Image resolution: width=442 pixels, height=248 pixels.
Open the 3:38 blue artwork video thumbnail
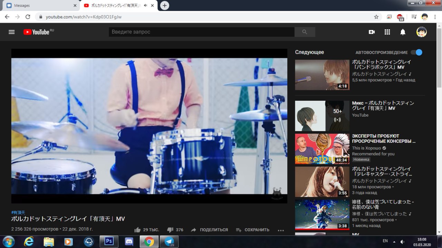pyautogui.click(x=322, y=215)
